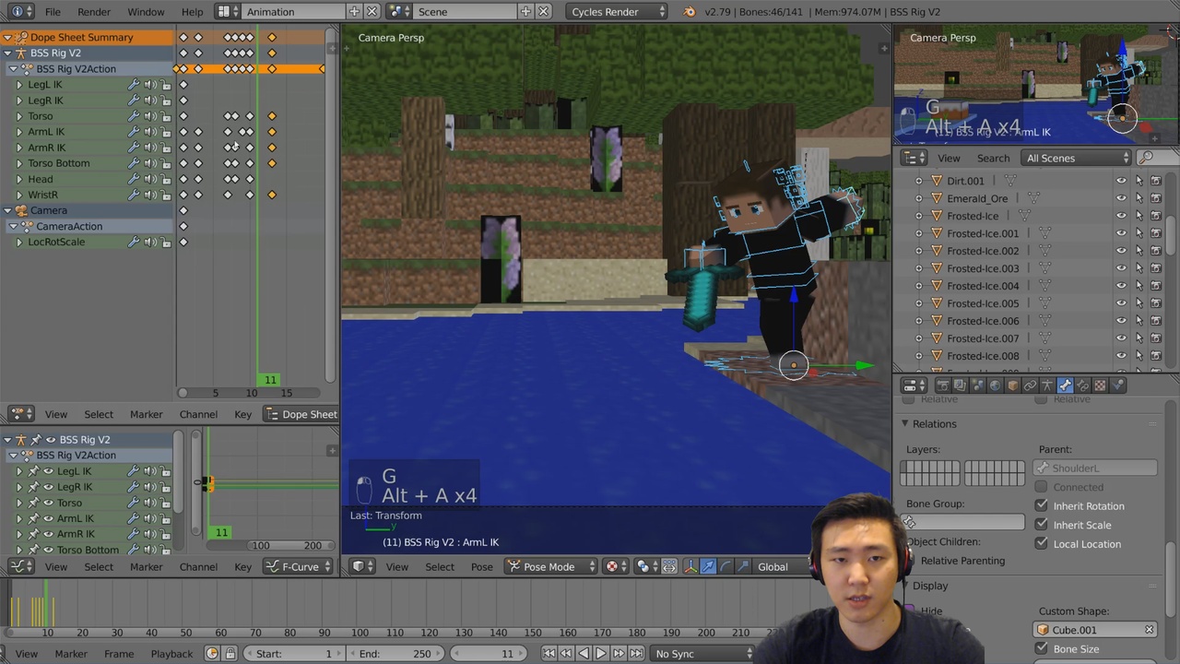Screen dimensions: 1180x664
Task: Expand Frosted-Ice.001 in the outliner
Action: click(x=918, y=233)
